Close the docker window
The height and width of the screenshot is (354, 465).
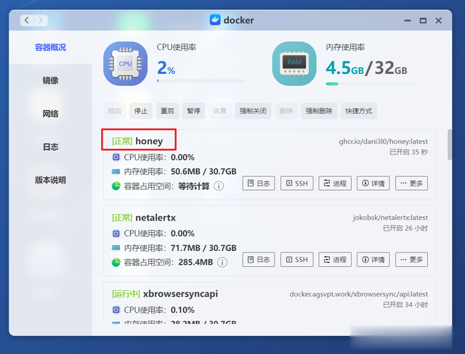[x=439, y=20]
